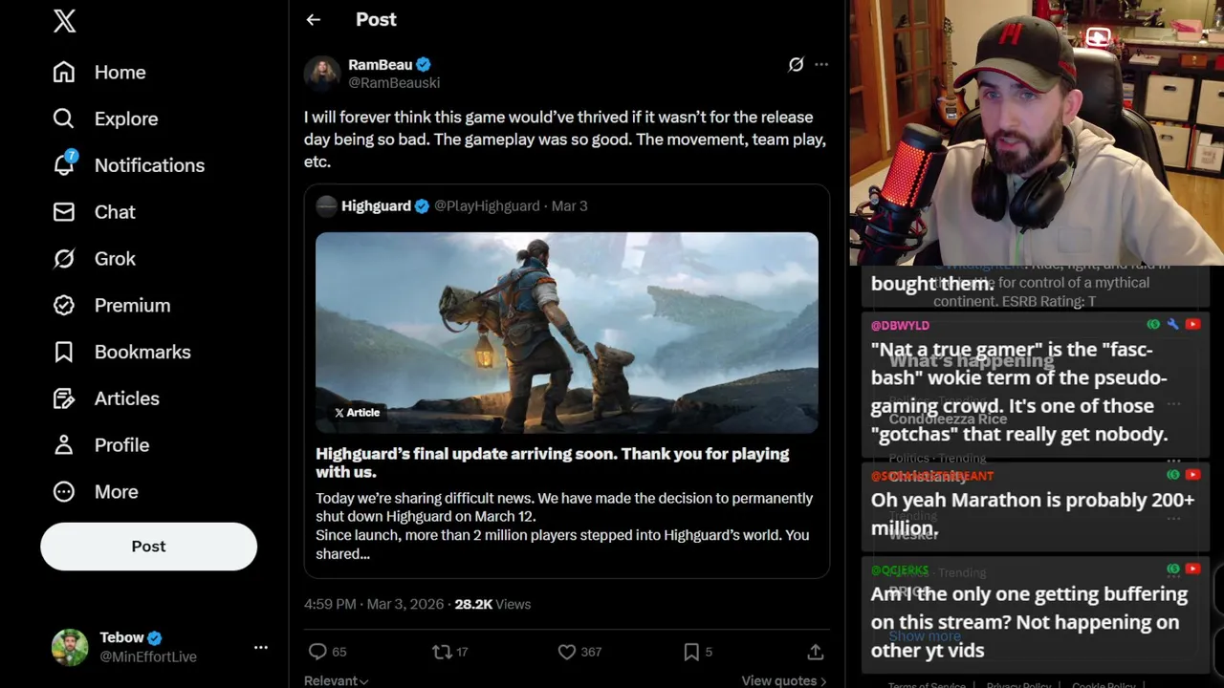Click the RamBeau profile avatar
This screenshot has width=1224, height=688.
point(322,74)
